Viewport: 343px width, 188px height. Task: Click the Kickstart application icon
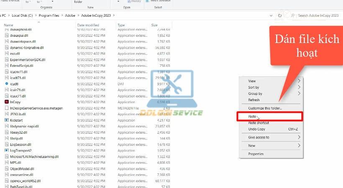[7, 120]
